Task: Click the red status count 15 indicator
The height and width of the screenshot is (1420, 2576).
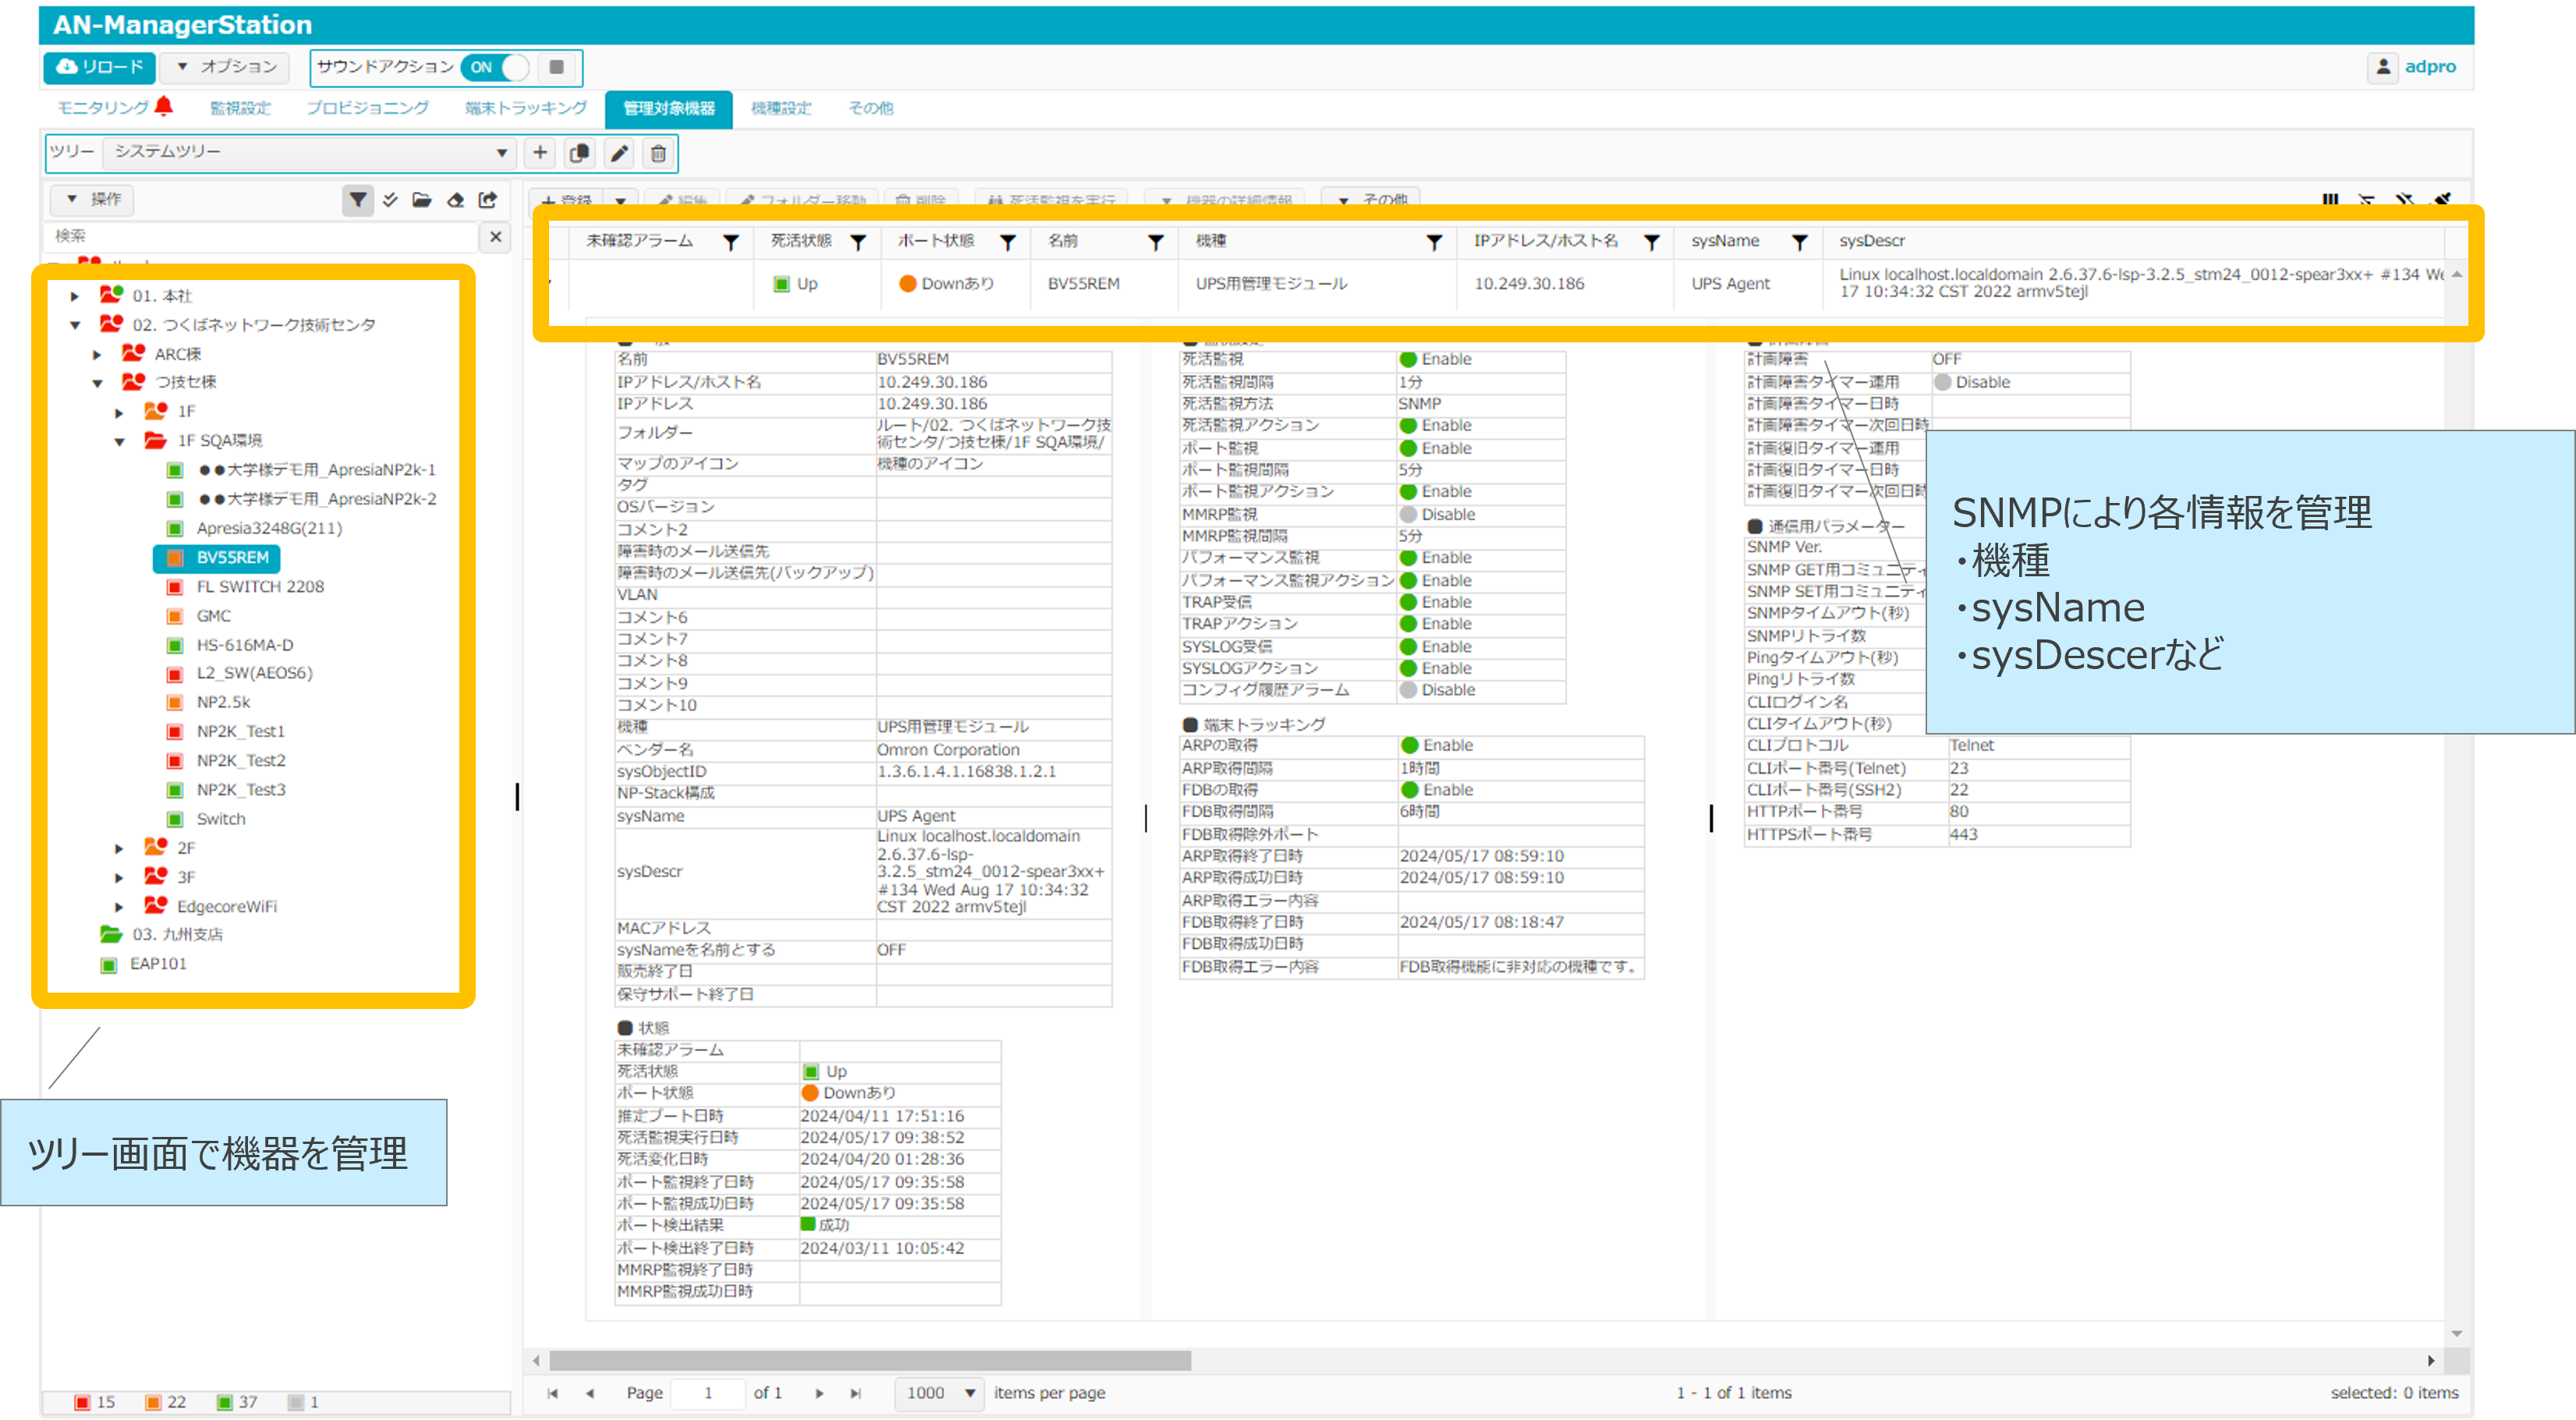Action: coord(96,1402)
